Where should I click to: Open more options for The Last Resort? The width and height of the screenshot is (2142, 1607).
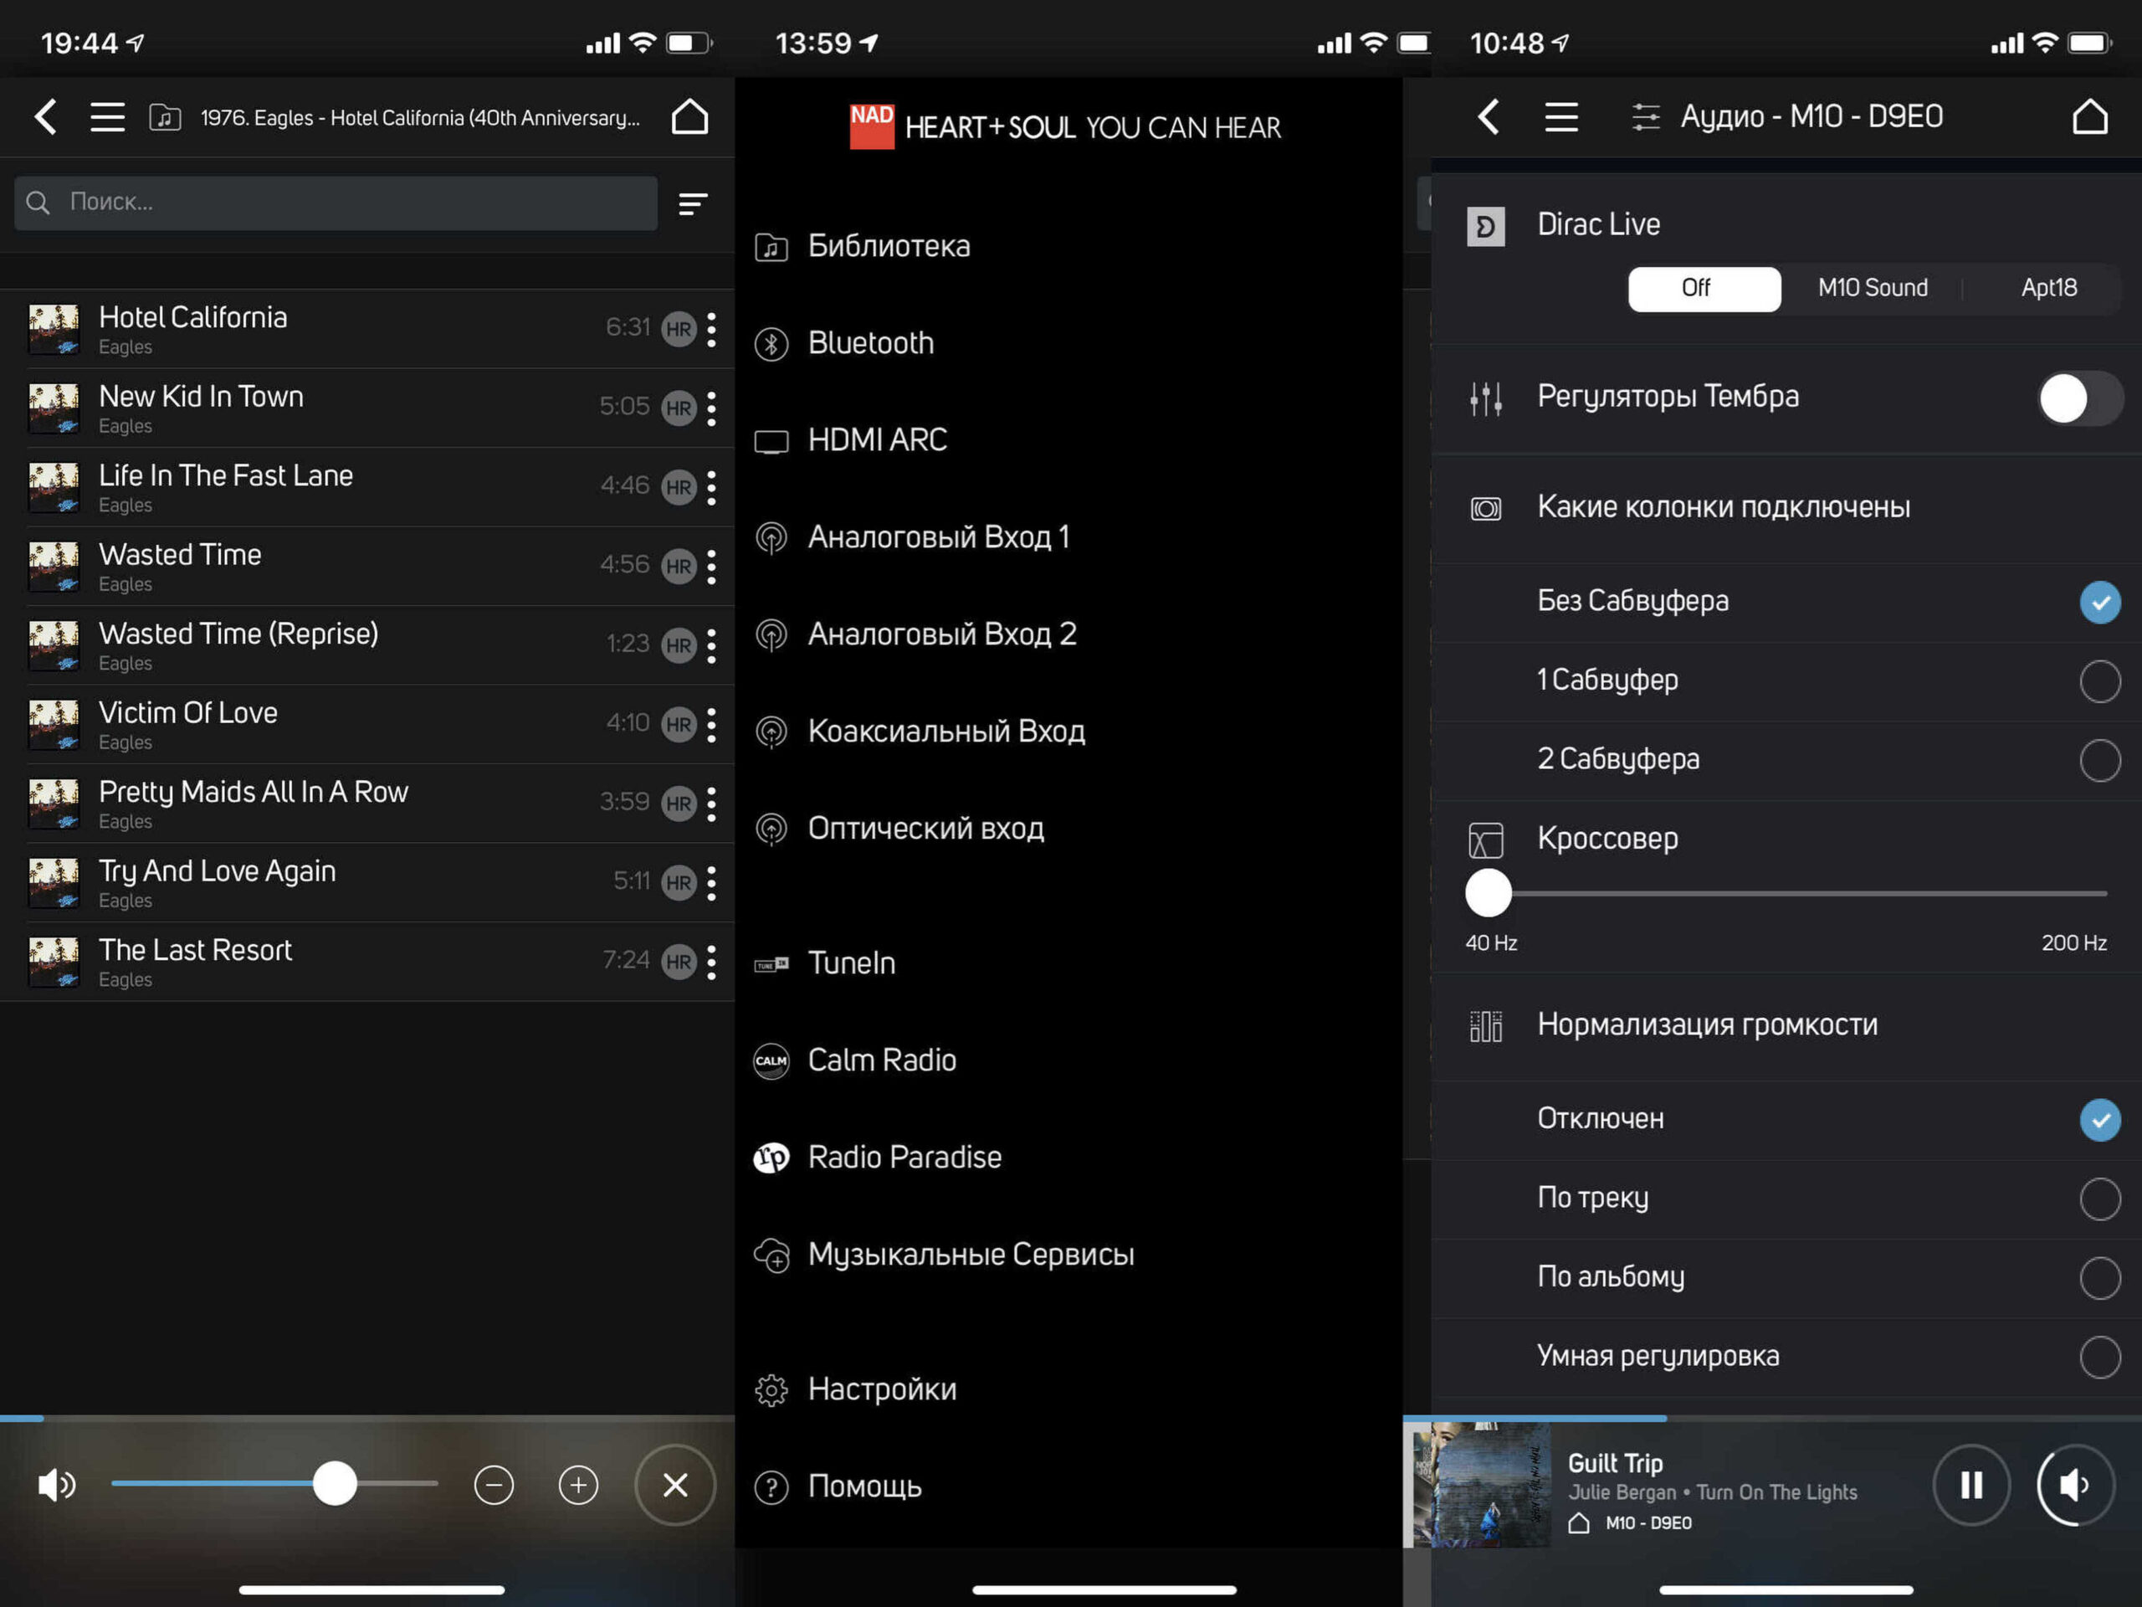(712, 962)
